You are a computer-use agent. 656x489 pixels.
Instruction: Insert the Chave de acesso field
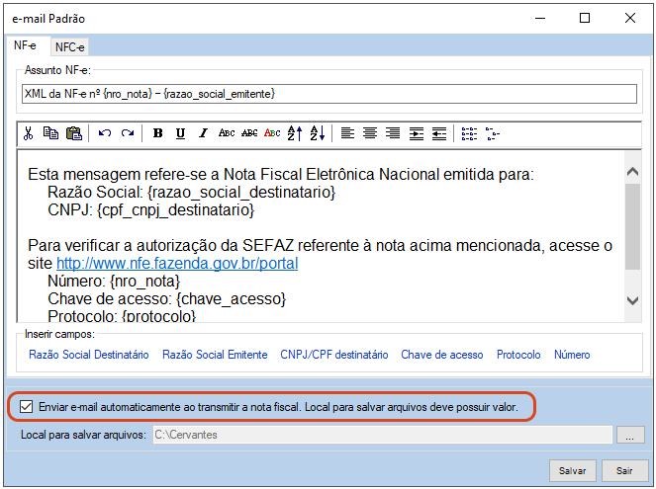(x=441, y=355)
